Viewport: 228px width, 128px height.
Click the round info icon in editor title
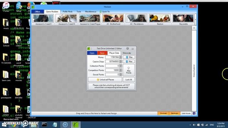pos(128,48)
